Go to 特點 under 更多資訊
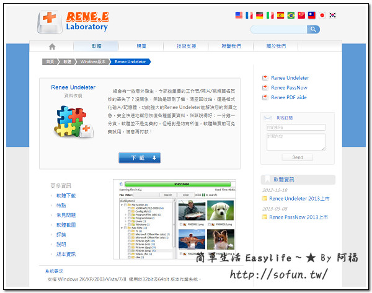This screenshot has width=372, height=293. click(x=61, y=205)
